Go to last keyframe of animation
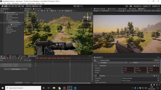 click(x=21, y=58)
